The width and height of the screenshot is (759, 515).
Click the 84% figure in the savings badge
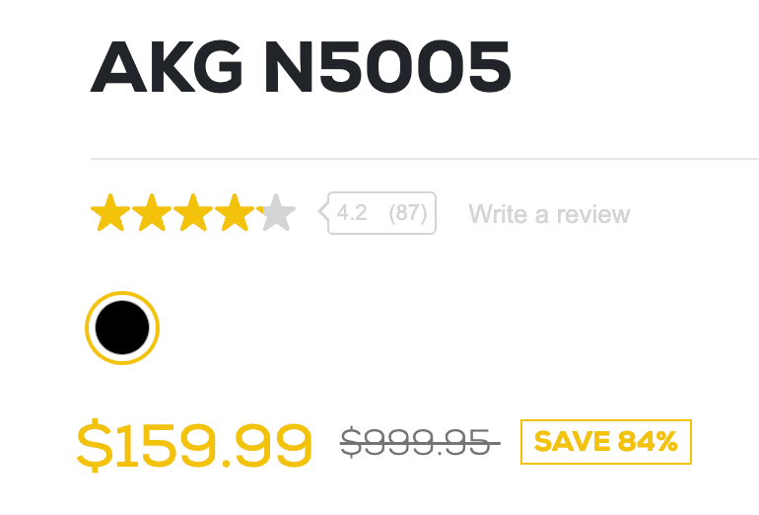[648, 442]
